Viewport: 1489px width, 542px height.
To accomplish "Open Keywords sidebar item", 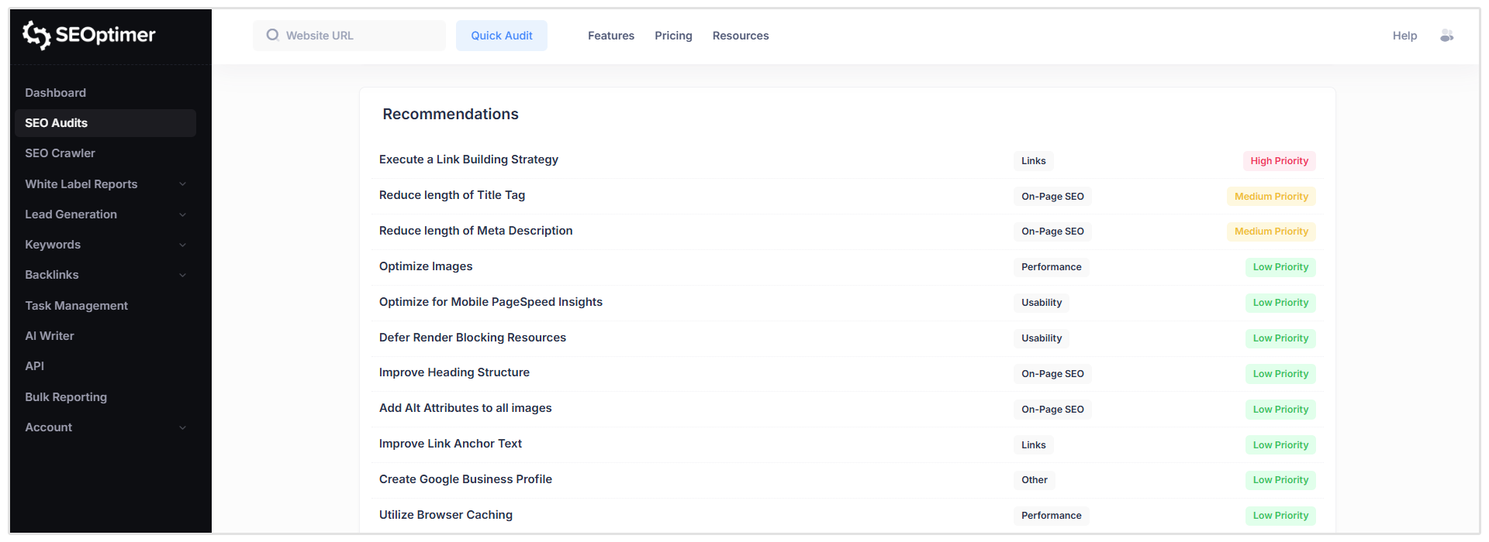I will [x=53, y=245].
